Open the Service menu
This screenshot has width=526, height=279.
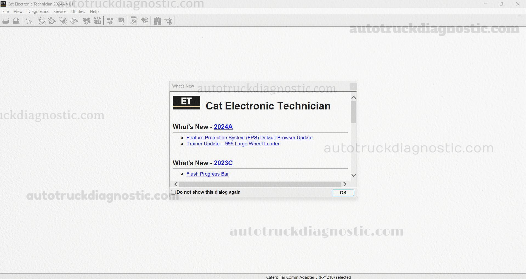60,12
